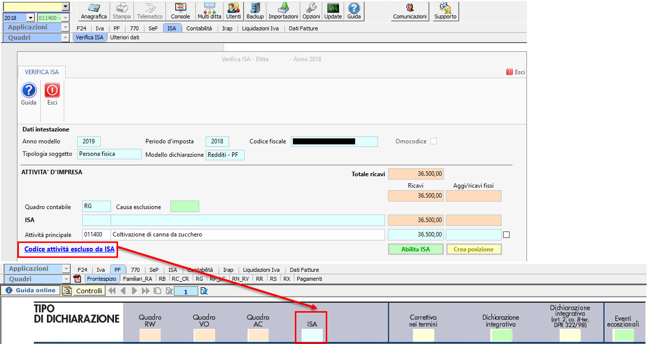The height and width of the screenshot is (344, 647).
Task: Click the red Esci icon below VERIFICA ISA tab
Action: (52, 95)
